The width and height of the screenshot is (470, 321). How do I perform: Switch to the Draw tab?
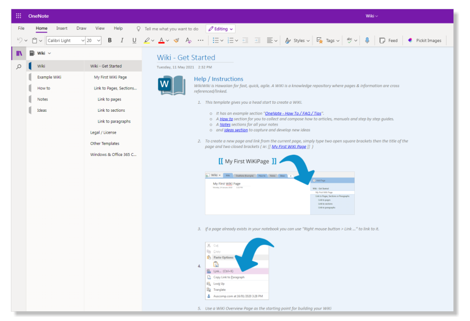pos(81,28)
